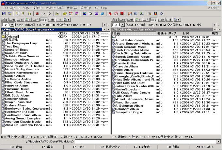Click the dark red Acrobat toolbar icon

pyautogui.click(x=122, y=14)
